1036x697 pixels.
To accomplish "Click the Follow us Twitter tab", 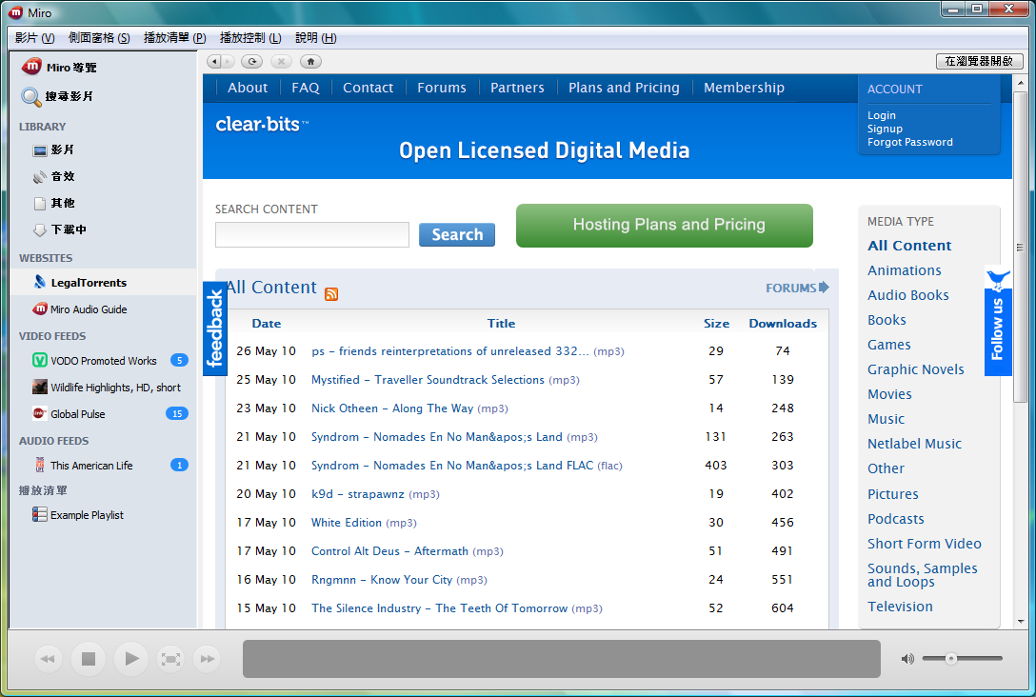I will [998, 321].
